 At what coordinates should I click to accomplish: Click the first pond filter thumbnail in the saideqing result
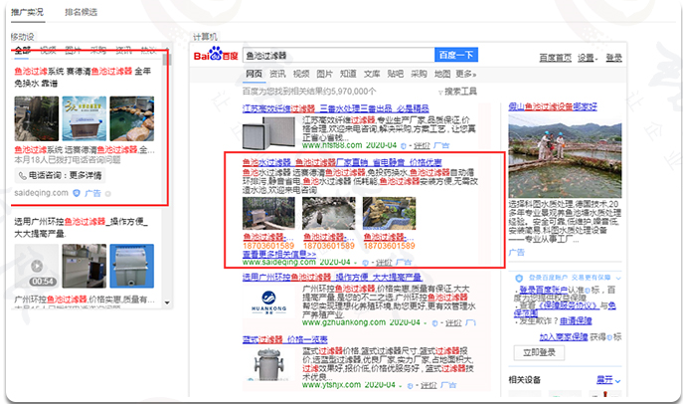pyautogui.click(x=268, y=213)
